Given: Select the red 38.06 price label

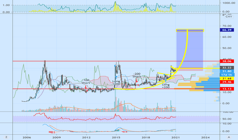Looking at the screenshot, I should [227, 61].
